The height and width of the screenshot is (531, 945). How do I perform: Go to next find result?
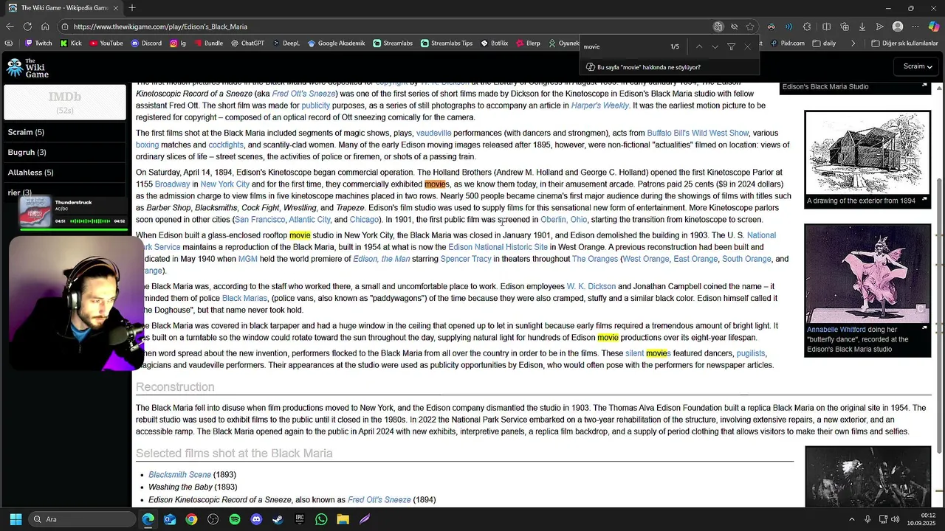(715, 46)
